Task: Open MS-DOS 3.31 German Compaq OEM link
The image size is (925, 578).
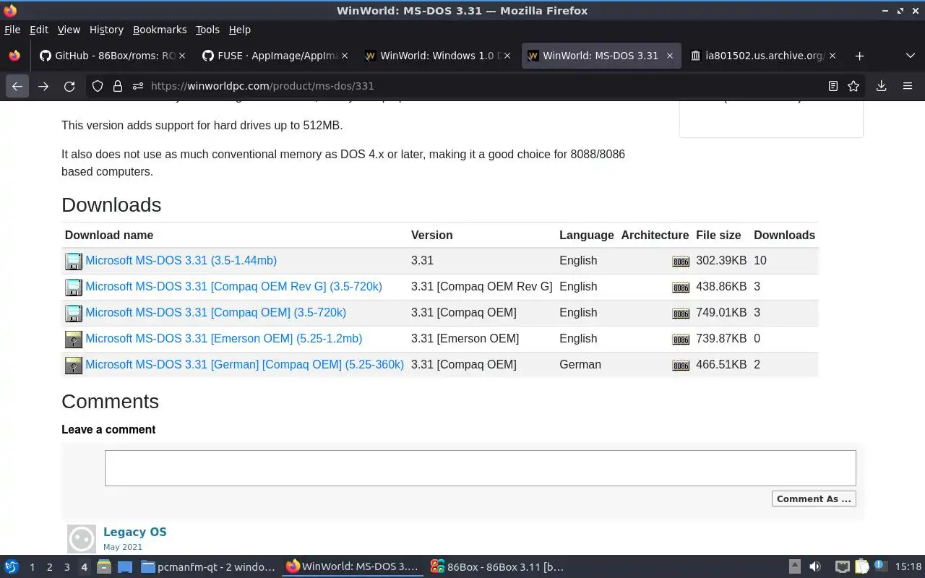Action: coord(244,365)
